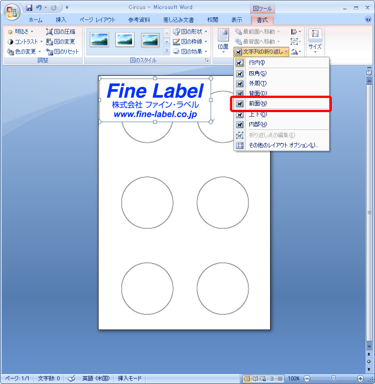Open 図の枠線 picture border dropdown
Image resolution: width=375 pixels, height=384 pixels.
(190, 42)
